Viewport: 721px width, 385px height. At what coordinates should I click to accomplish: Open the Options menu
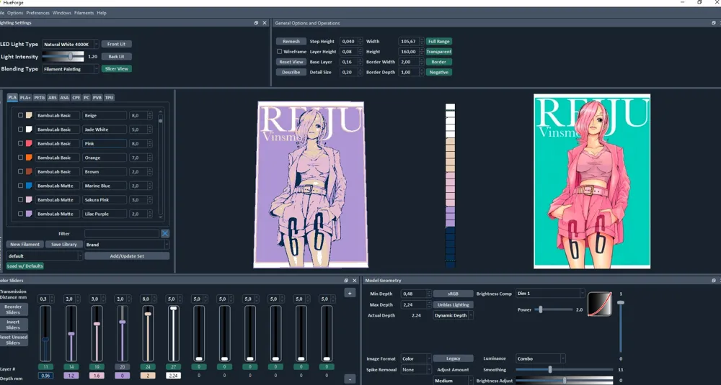pyautogui.click(x=15, y=13)
